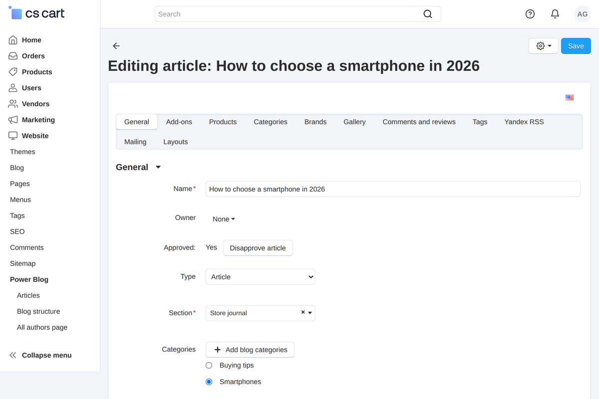The width and height of the screenshot is (599, 399).
Task: Open the help question mark icon
Action: tap(530, 14)
